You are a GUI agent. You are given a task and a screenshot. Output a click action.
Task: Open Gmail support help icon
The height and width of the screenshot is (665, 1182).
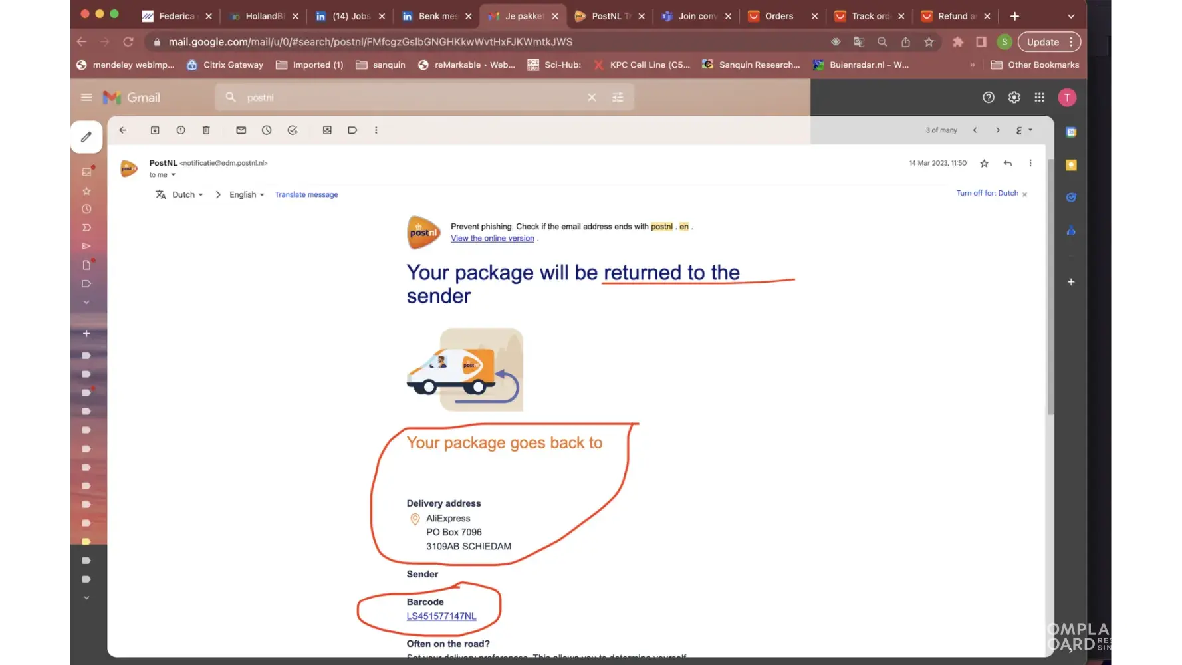(989, 98)
